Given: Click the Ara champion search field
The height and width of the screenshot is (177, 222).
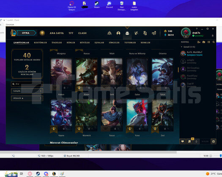Looking at the screenshot, I should click(27, 84).
